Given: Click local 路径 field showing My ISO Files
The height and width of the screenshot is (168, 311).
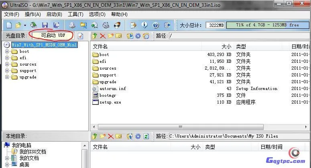Looking at the screenshot, I should (239, 136).
